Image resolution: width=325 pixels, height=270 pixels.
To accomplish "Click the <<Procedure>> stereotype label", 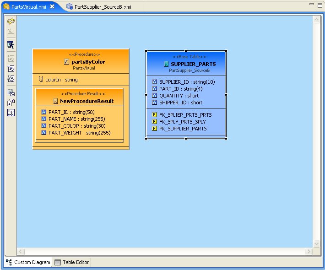I will tap(84, 54).
